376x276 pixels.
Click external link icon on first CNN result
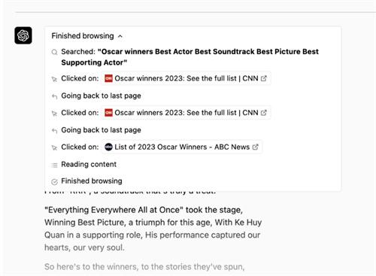coord(263,78)
